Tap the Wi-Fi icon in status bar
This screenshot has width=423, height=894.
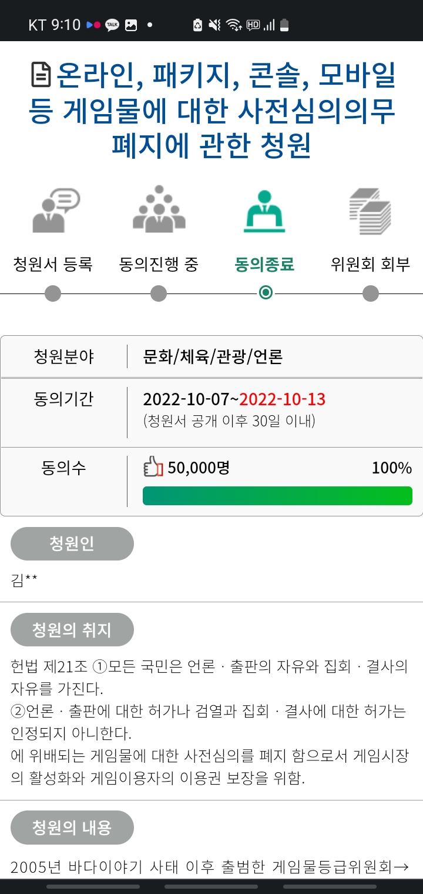pos(233,25)
